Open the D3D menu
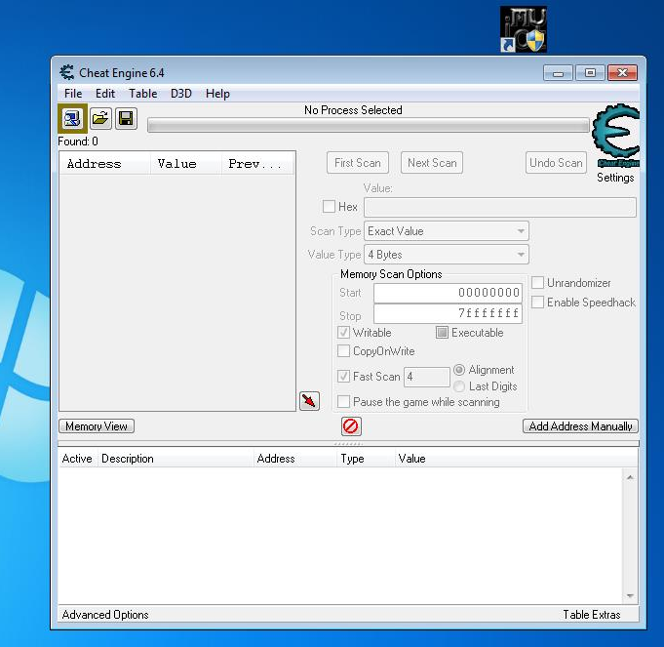This screenshot has width=664, height=647. coord(181,94)
